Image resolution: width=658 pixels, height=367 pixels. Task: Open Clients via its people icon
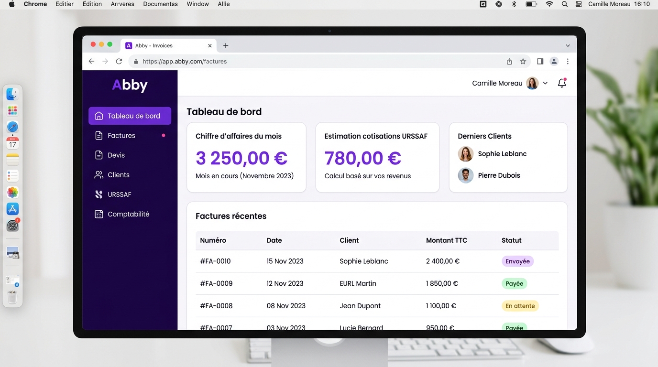[99, 175]
